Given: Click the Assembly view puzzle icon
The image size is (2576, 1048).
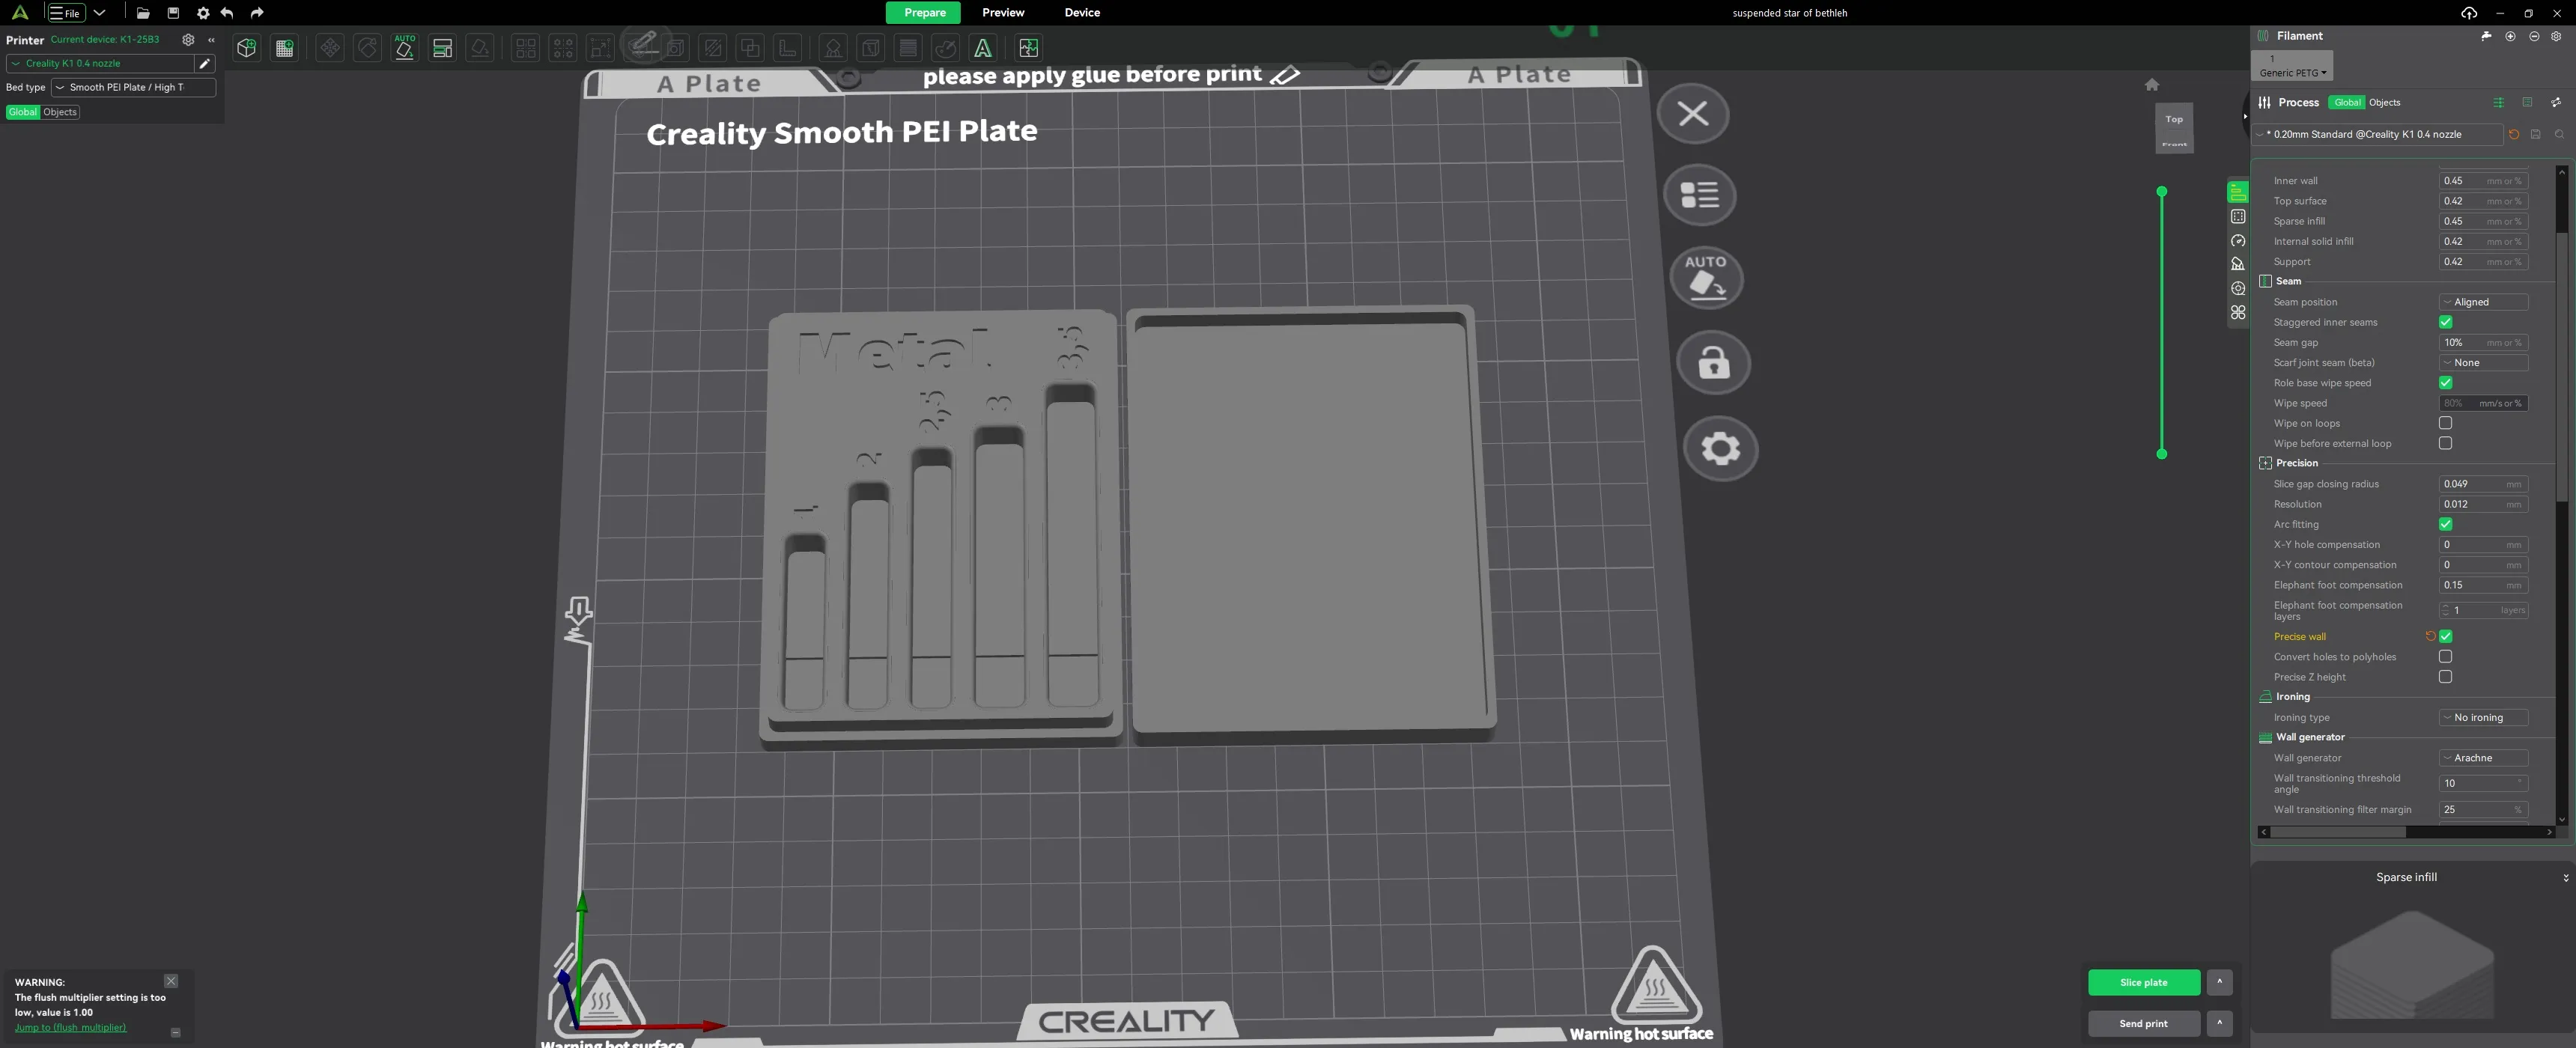Looking at the screenshot, I should click(x=1028, y=48).
